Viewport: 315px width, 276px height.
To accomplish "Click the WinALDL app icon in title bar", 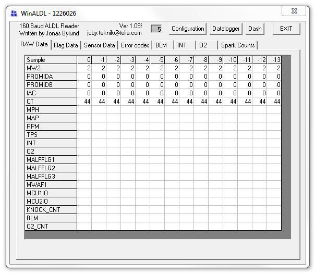I will [14, 13].
